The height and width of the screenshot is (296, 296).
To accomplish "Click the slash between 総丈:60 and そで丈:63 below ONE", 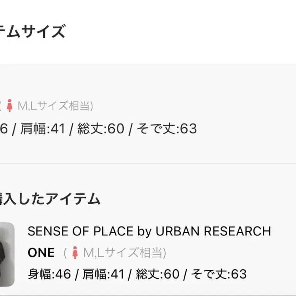I will point(185,274).
